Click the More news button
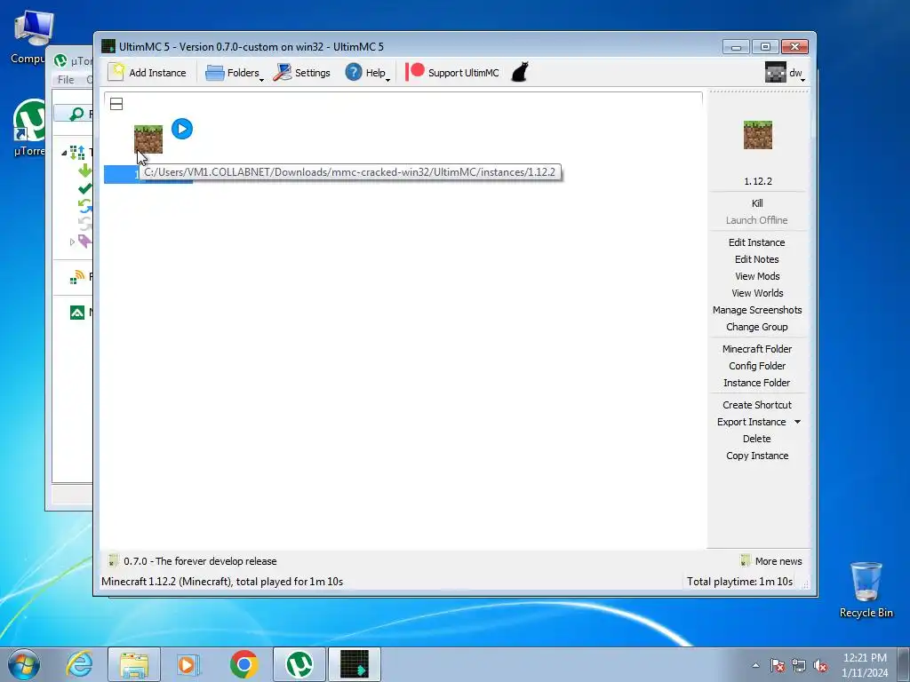Viewport: 910px width, 682px height. 771,561
